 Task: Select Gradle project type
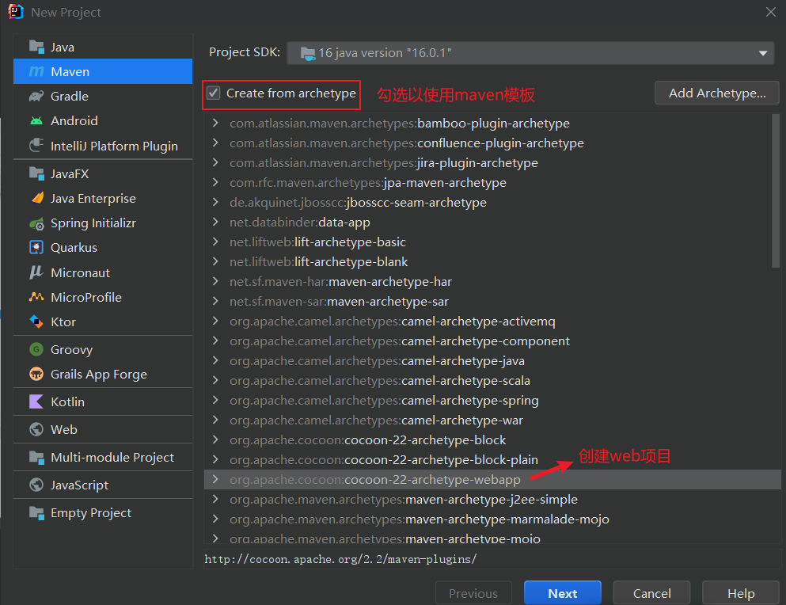pyautogui.click(x=103, y=97)
